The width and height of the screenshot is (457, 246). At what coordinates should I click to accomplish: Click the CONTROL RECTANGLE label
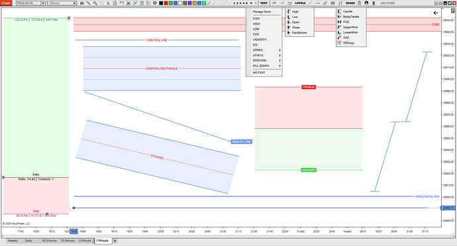(162, 68)
